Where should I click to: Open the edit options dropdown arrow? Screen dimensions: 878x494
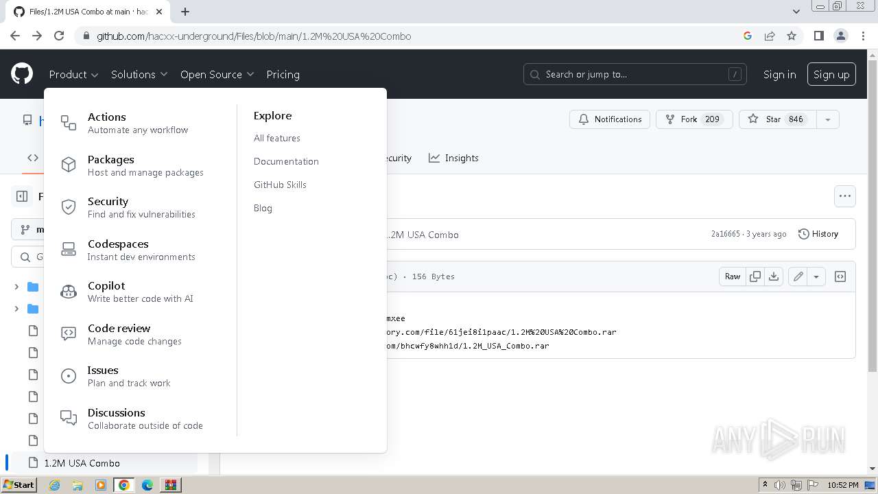coord(816,277)
